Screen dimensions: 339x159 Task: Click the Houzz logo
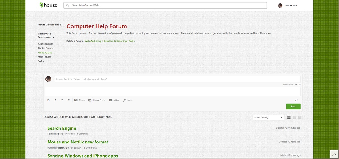pos(48,5)
